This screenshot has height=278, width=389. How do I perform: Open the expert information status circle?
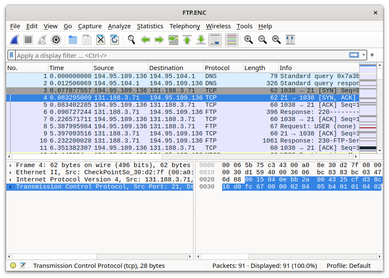click(x=13, y=266)
